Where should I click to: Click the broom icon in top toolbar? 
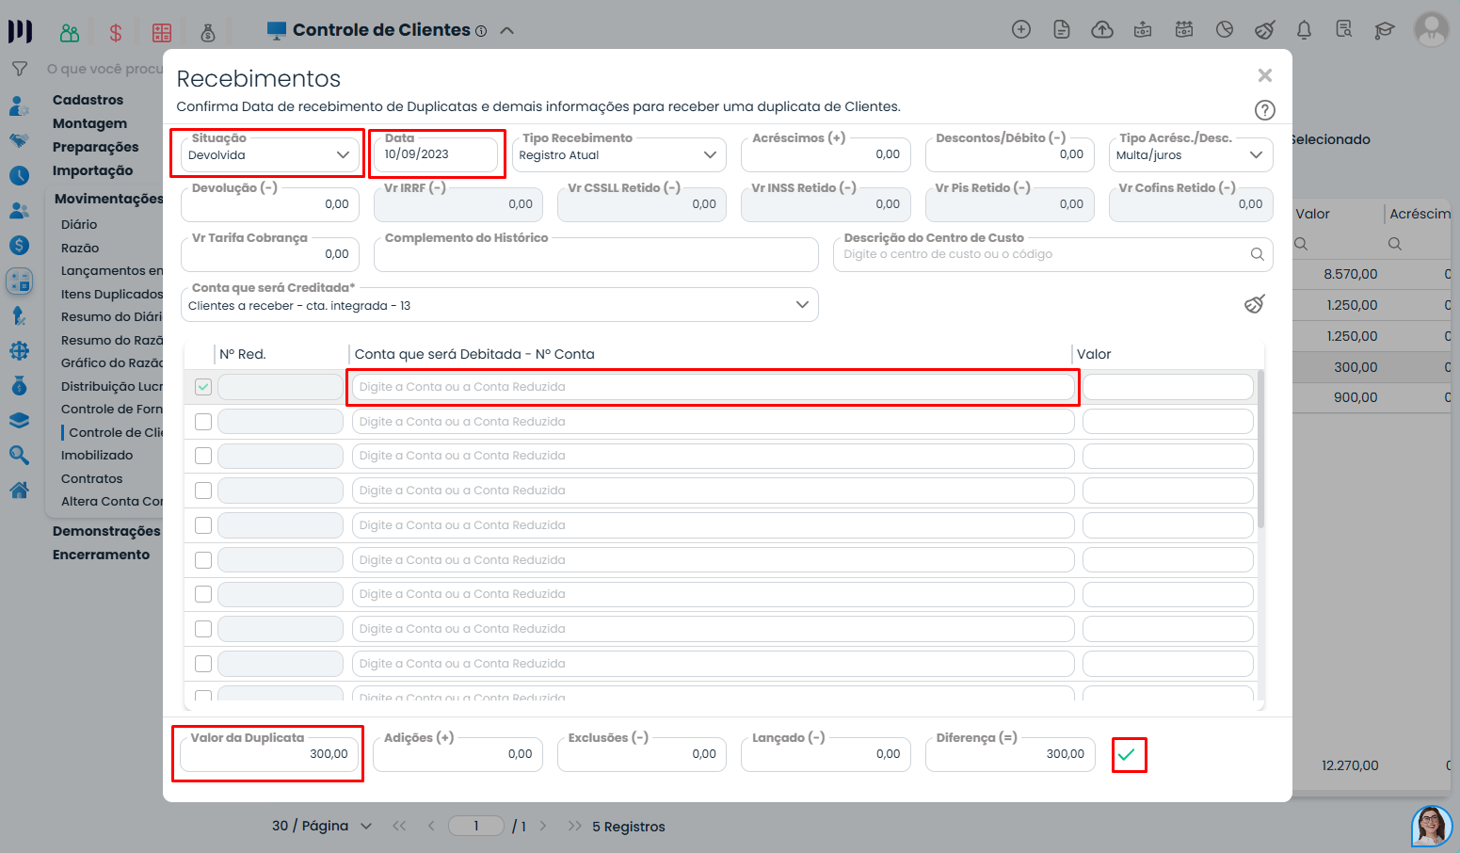[x=1265, y=30]
